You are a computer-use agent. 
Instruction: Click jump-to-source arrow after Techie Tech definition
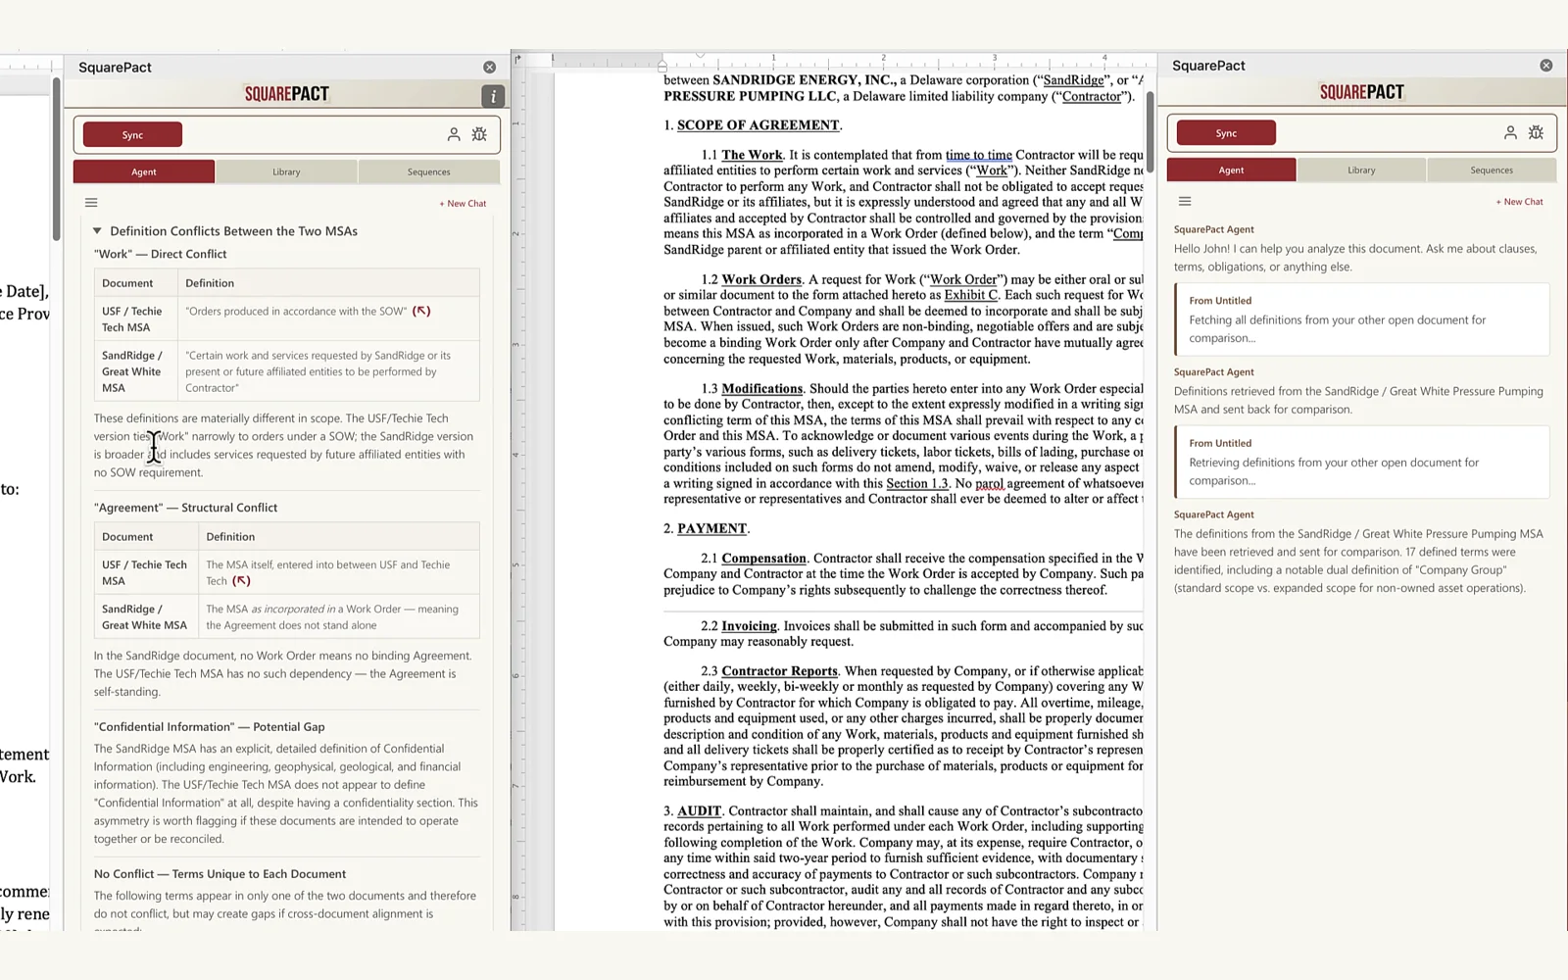point(241,580)
